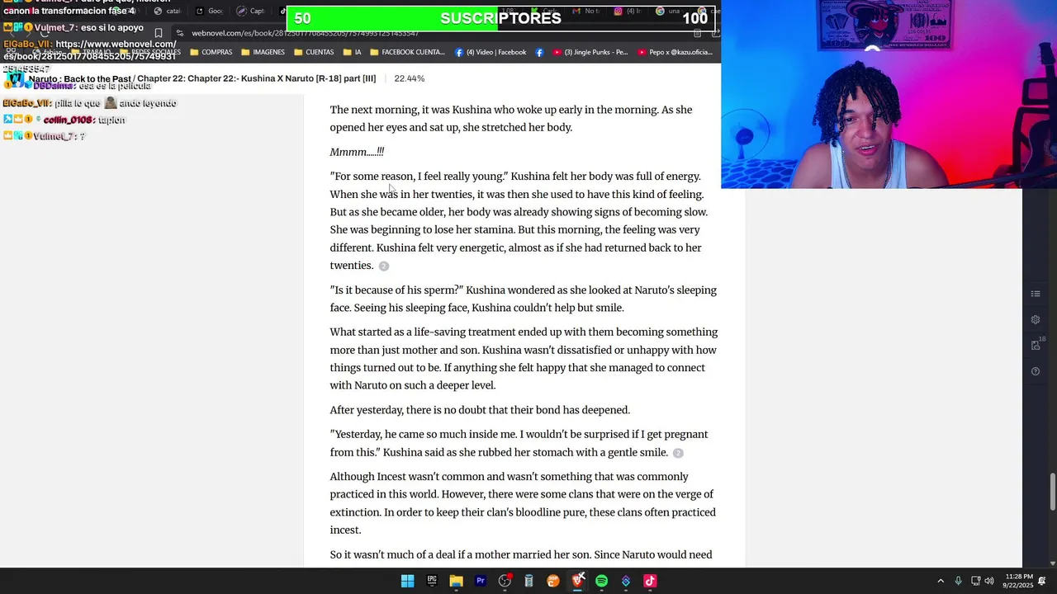Viewport: 1057px width, 594px height.
Task: Click the microphone tray icon
Action: click(958, 581)
